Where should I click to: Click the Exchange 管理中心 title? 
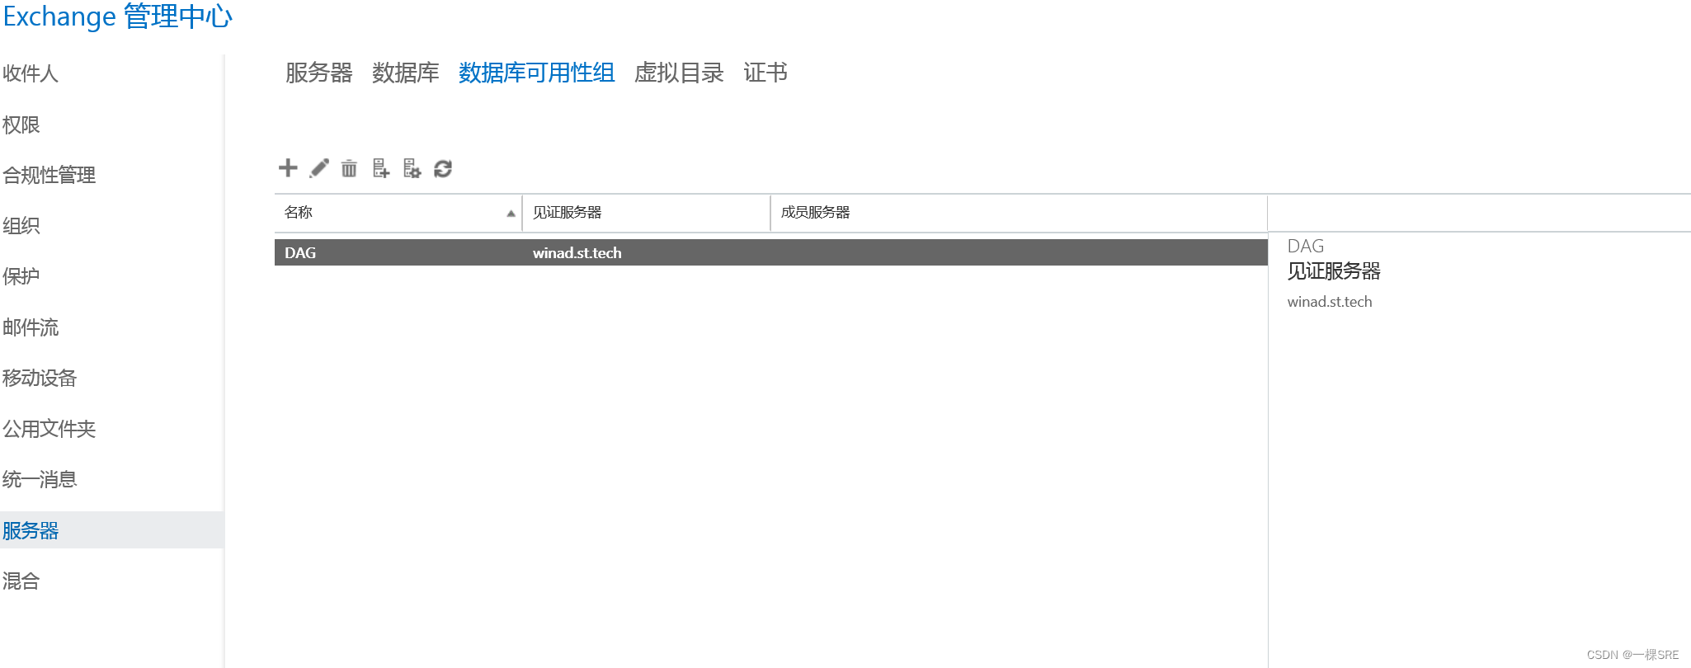tap(118, 16)
